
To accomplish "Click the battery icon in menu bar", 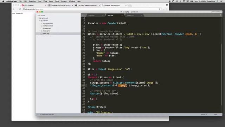I will 192,1.
